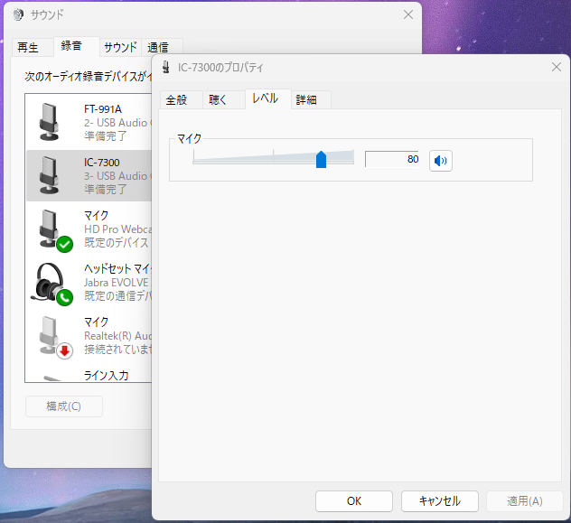Screen dimensions: 571x523
Task: Open サウンド tab in sound window
Action: (120, 47)
